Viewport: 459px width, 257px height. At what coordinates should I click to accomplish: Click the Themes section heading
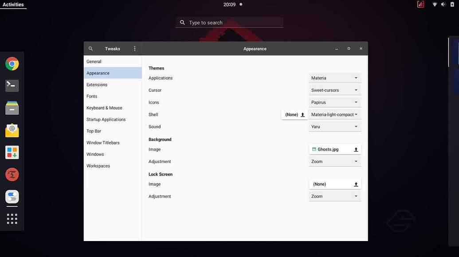pyautogui.click(x=156, y=68)
